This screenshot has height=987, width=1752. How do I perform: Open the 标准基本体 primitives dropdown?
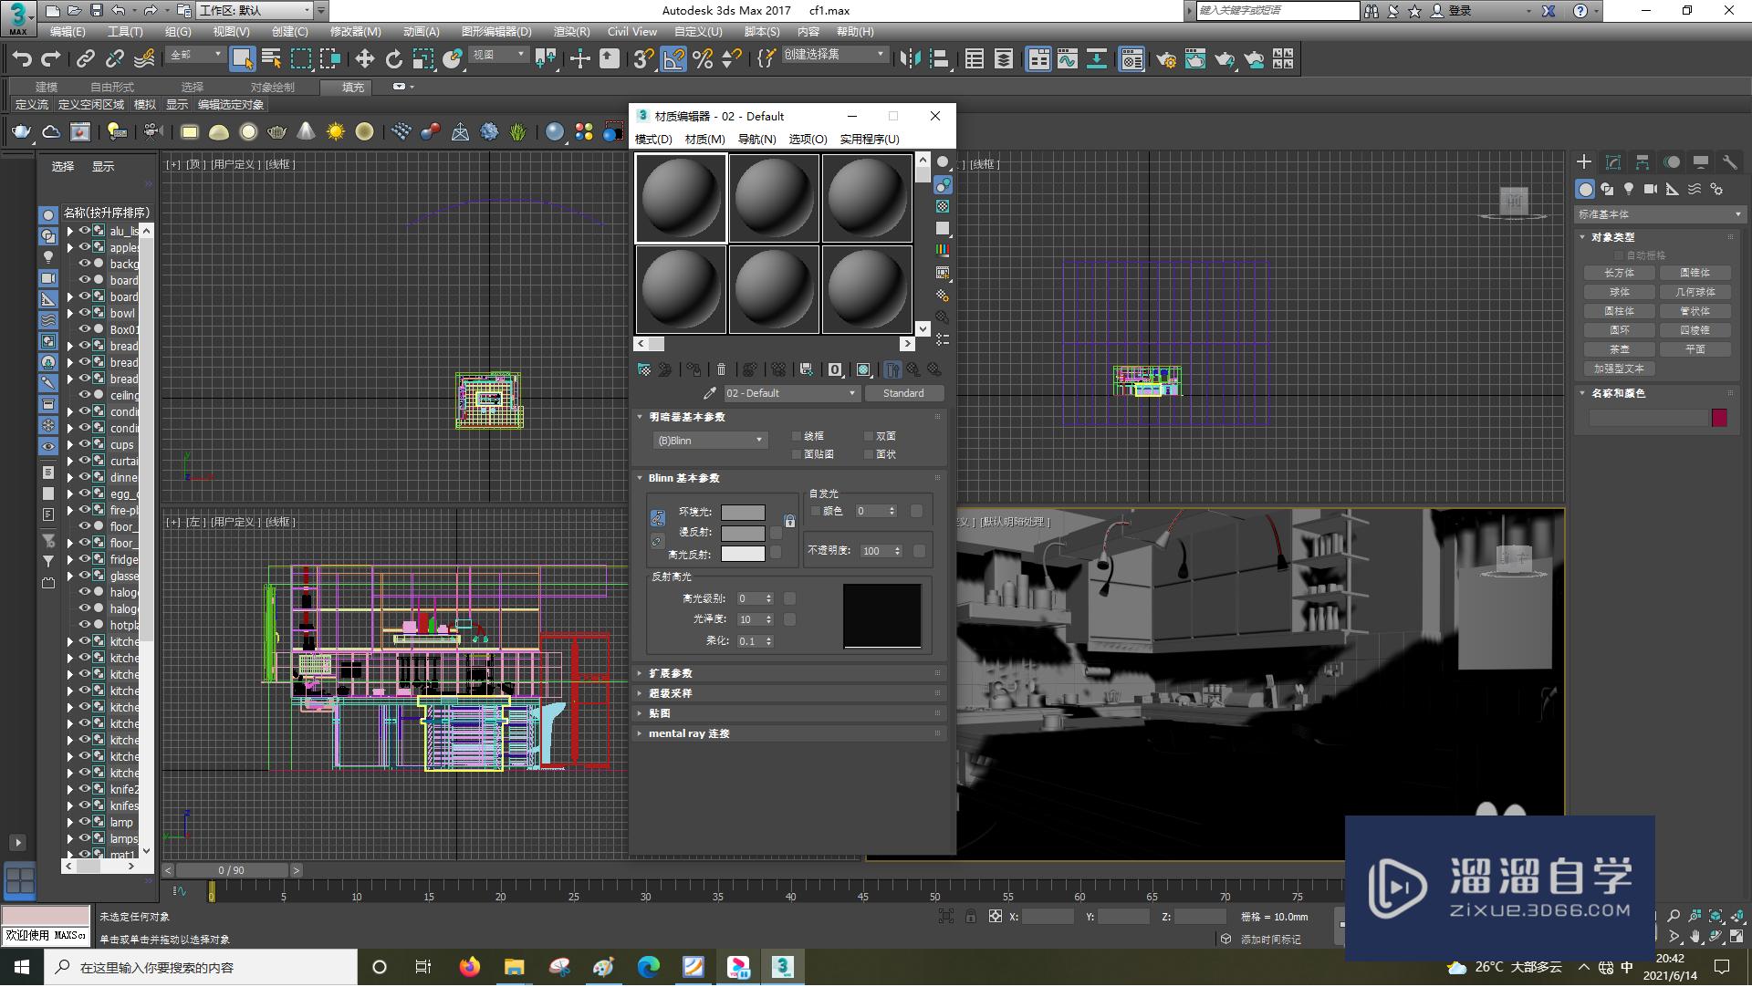coord(1660,214)
